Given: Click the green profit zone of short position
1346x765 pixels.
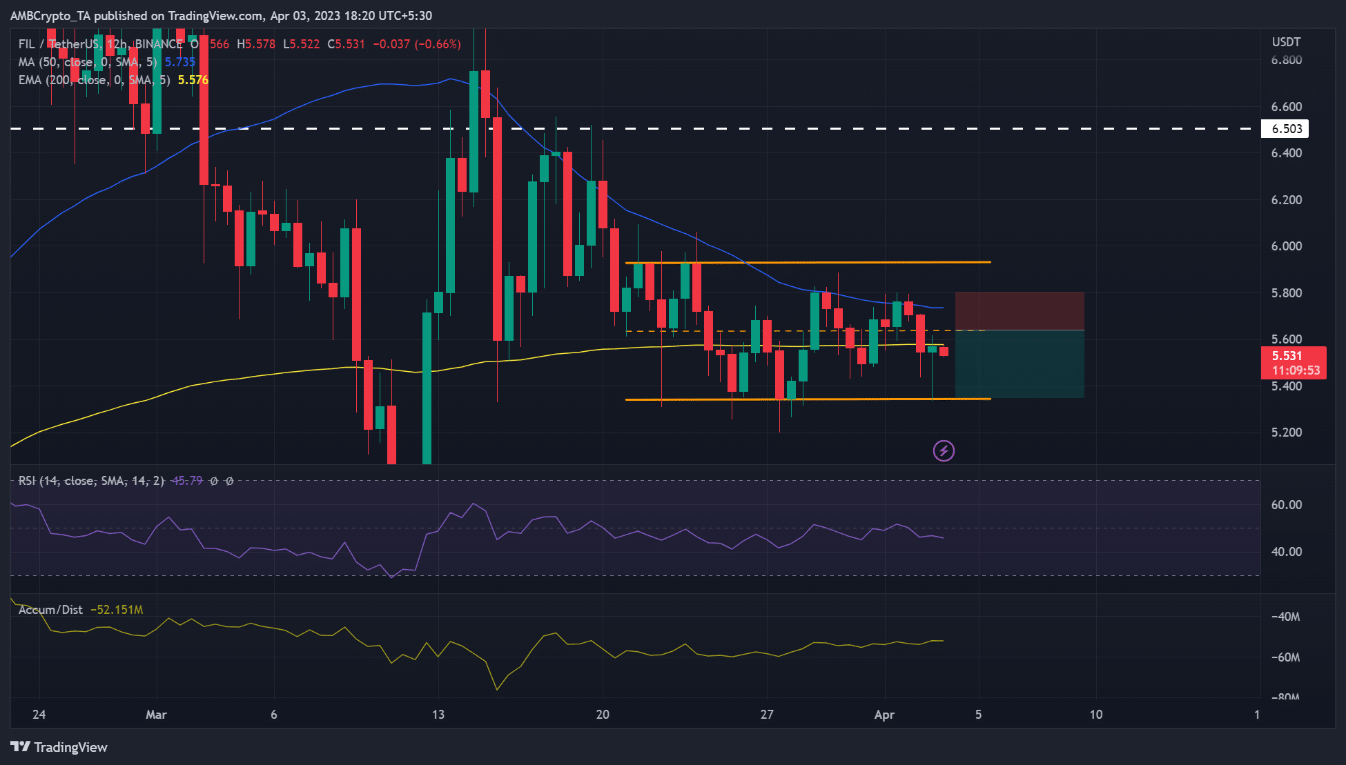Looking at the screenshot, I should tap(1020, 364).
